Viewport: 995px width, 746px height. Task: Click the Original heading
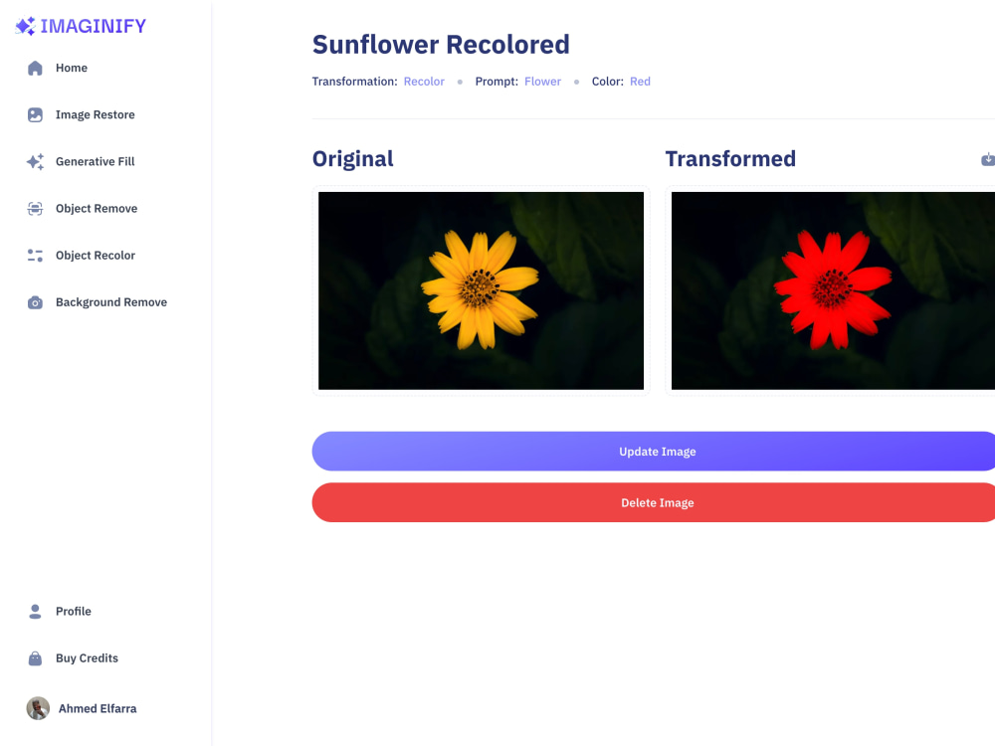tap(353, 159)
